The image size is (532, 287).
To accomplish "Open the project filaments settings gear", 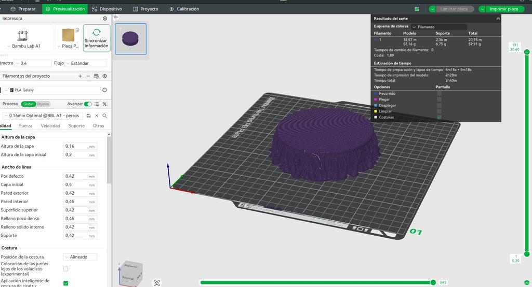I will [x=105, y=76].
